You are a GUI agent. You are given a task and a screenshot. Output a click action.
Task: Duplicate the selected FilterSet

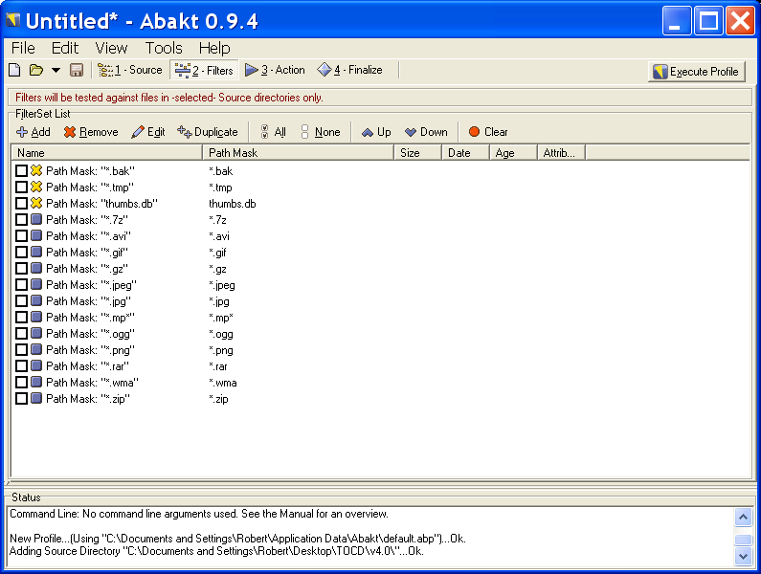[x=207, y=132]
